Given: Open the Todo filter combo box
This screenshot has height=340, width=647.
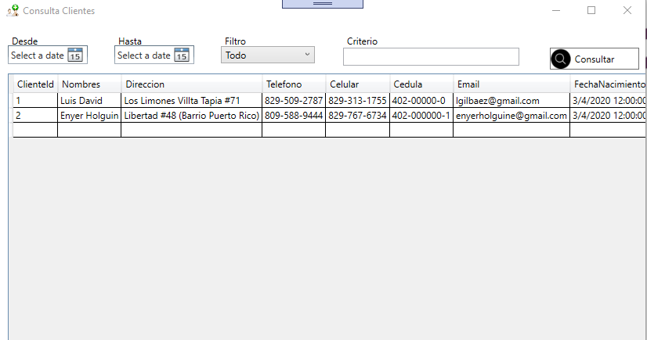Looking at the screenshot, I should pos(268,55).
